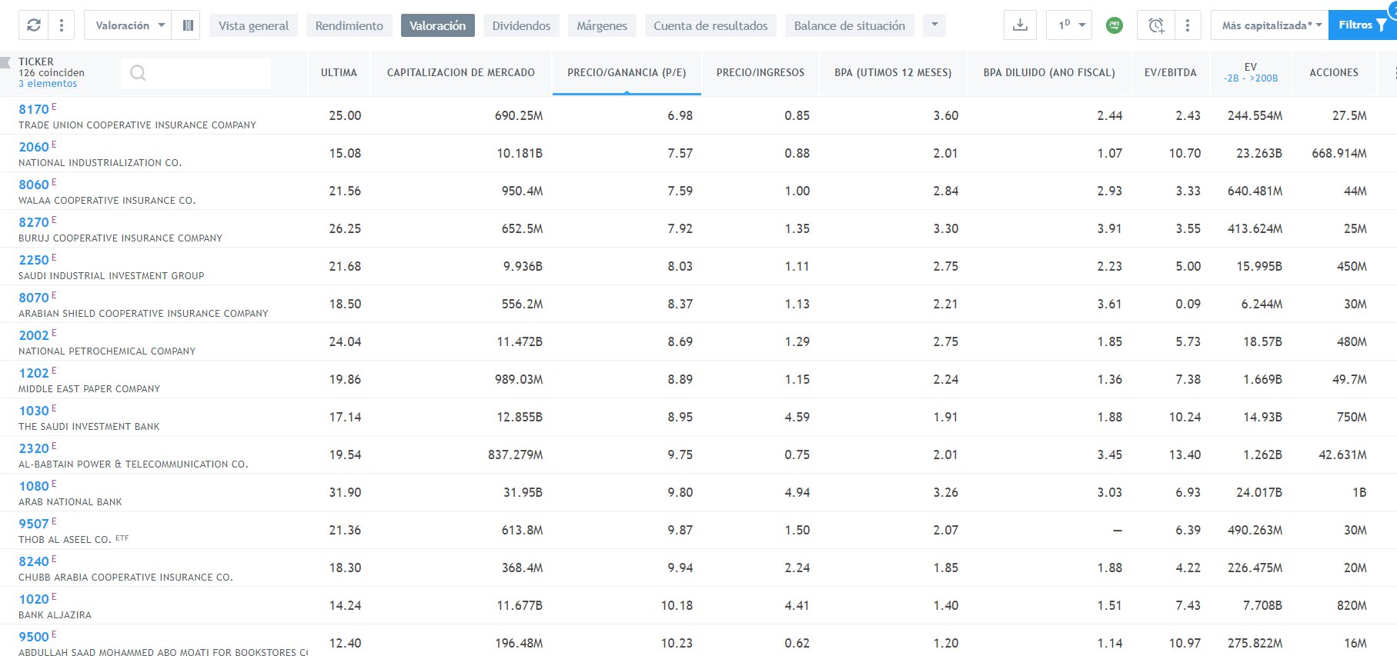Open the Más capitalizada screen dropdown

coord(1271,25)
